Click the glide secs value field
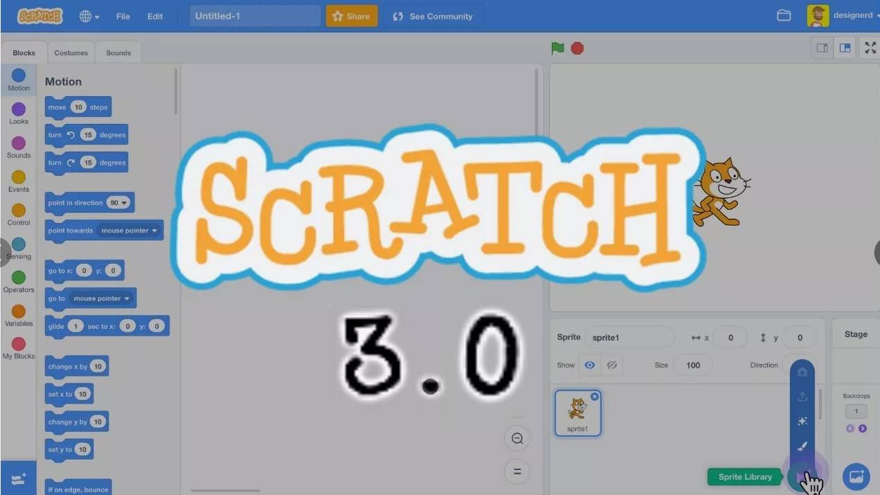 pyautogui.click(x=75, y=326)
